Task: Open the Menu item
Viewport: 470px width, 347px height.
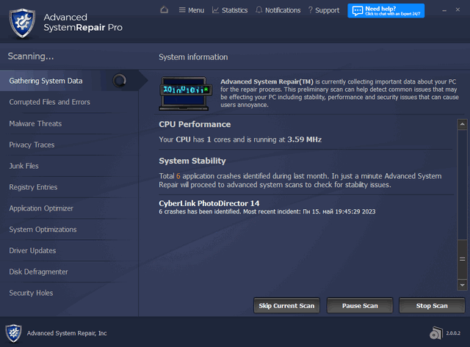Action: 191,10
